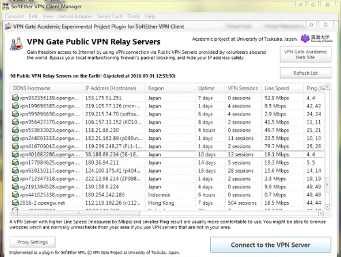The width and height of the screenshot is (341, 257).
Task: Select the Hong Kong server row 112.119.192.26
Action: (x=167, y=203)
